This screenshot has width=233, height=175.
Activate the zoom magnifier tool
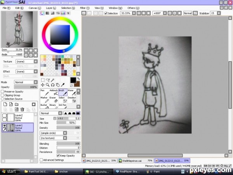click(x=48, y=85)
